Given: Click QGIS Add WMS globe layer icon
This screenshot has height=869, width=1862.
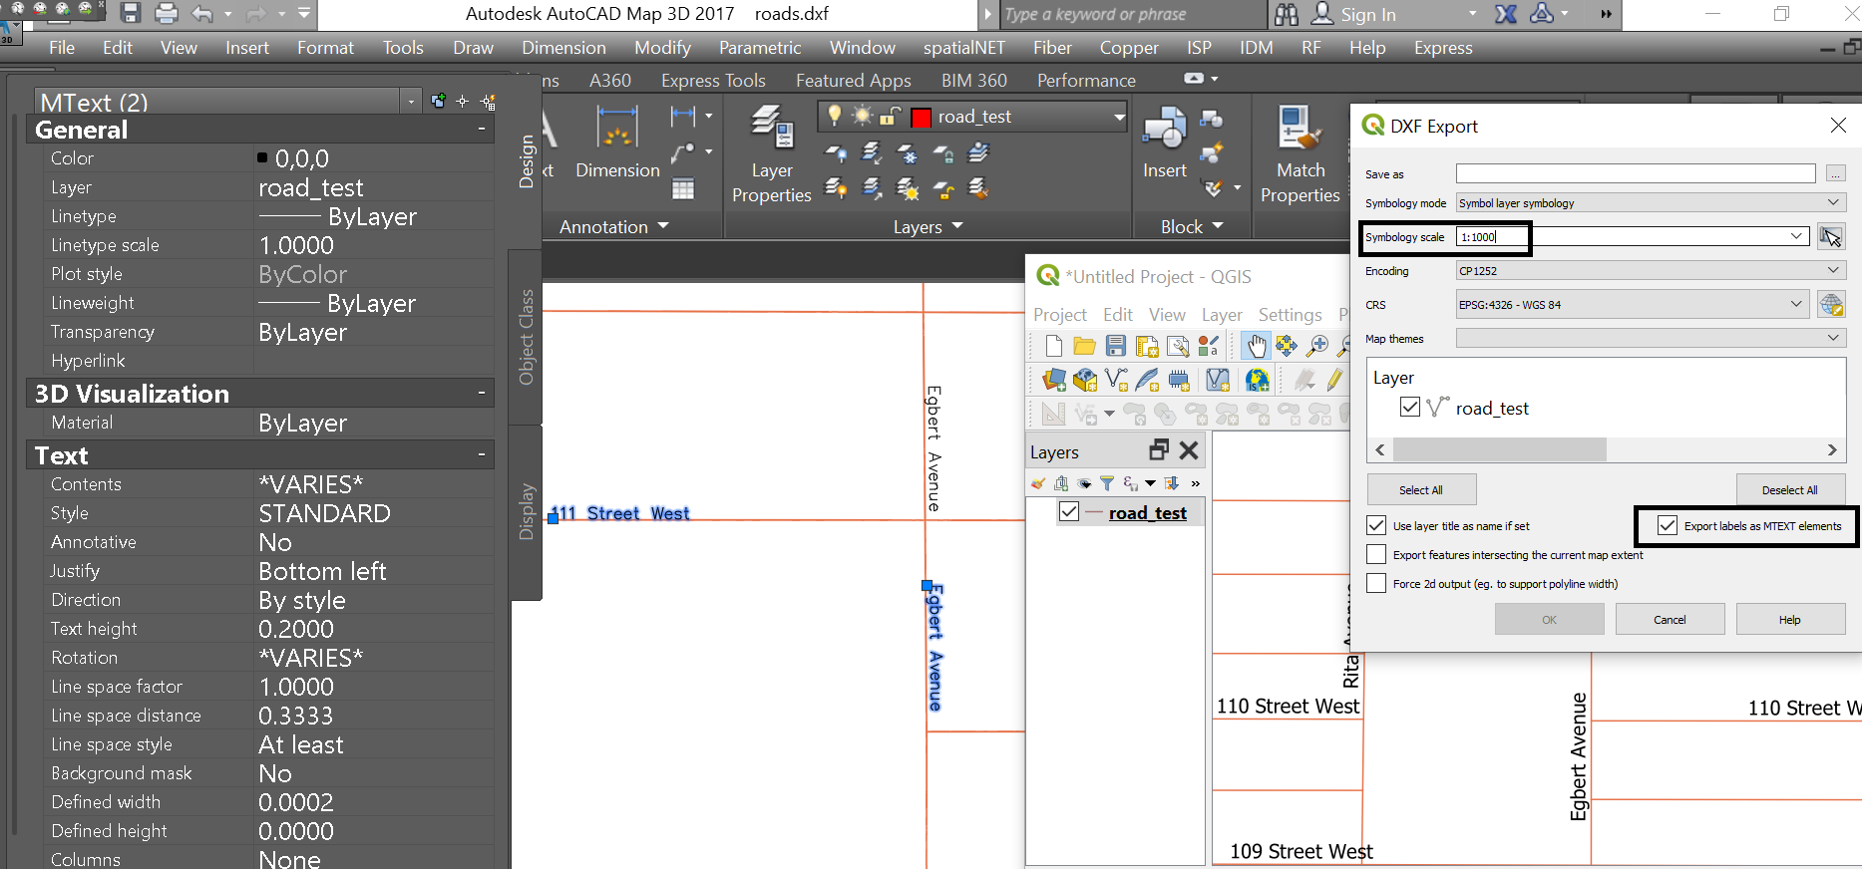Looking at the screenshot, I should click(x=1257, y=380).
